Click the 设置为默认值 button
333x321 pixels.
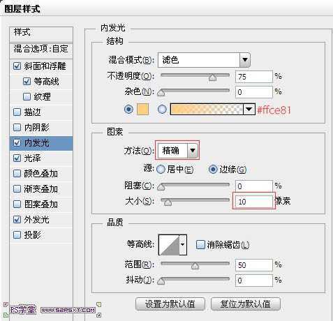[x=170, y=304]
